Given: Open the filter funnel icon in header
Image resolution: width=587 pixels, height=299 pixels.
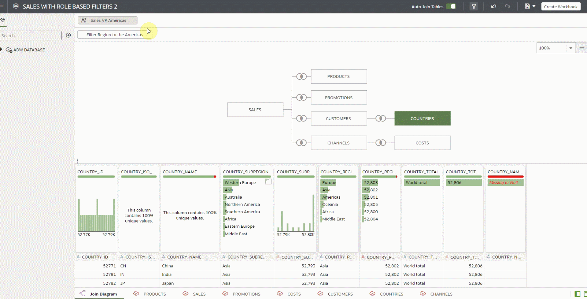Looking at the screenshot, I should click(x=474, y=6).
